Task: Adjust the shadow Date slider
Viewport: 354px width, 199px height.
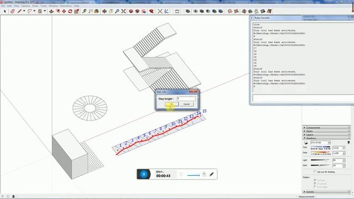Action: (x=321, y=153)
